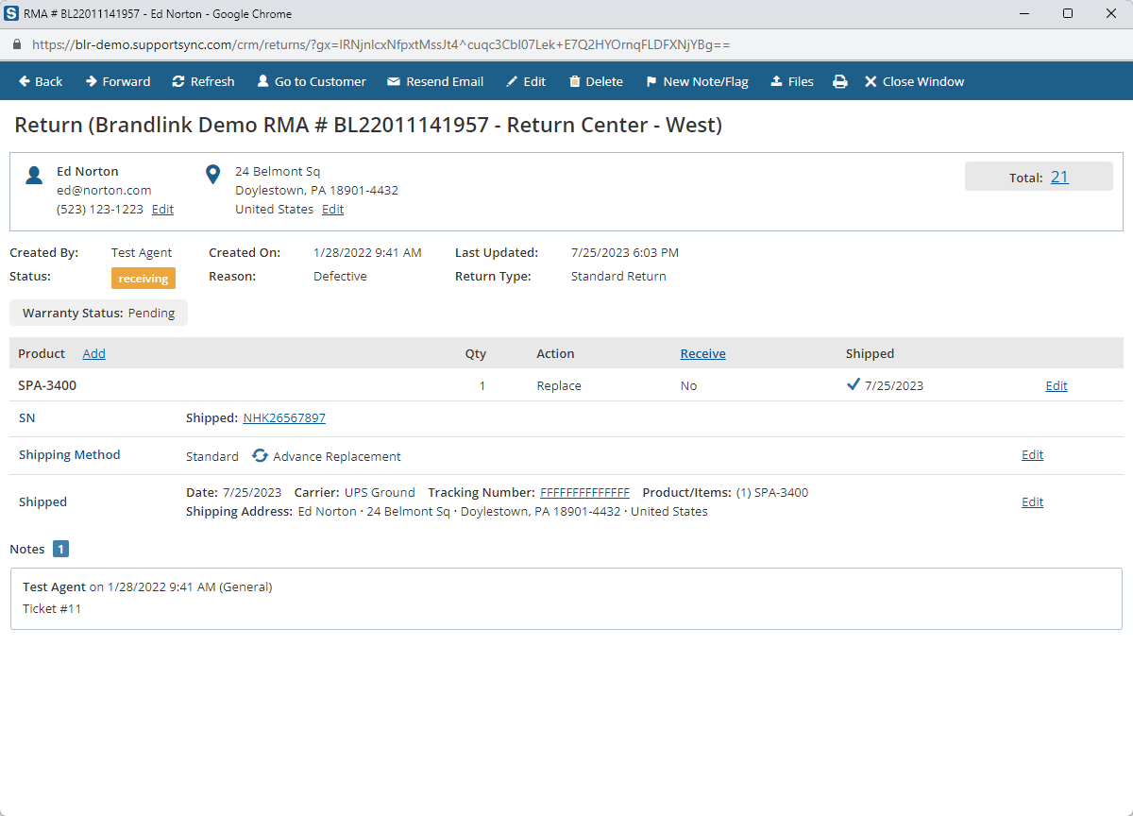1133x816 pixels.
Task: Delete this return via trash icon
Action: 596,82
